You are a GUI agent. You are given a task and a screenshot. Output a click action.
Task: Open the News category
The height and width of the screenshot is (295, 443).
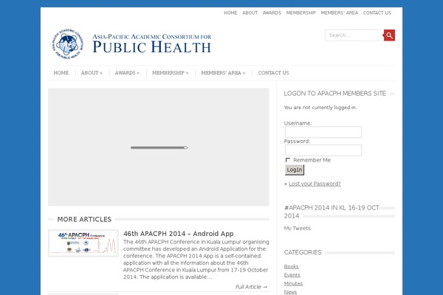click(x=290, y=292)
